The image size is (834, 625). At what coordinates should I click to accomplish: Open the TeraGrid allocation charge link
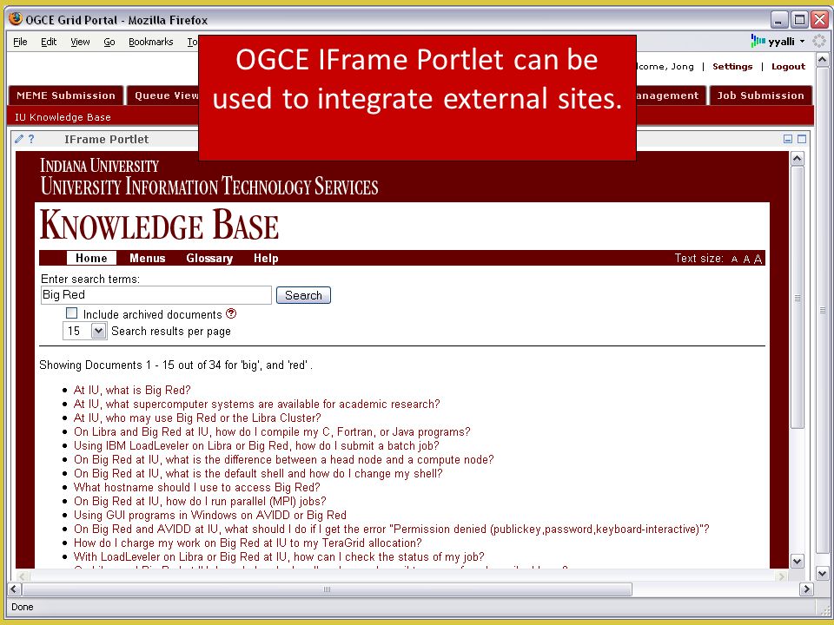[x=248, y=543]
